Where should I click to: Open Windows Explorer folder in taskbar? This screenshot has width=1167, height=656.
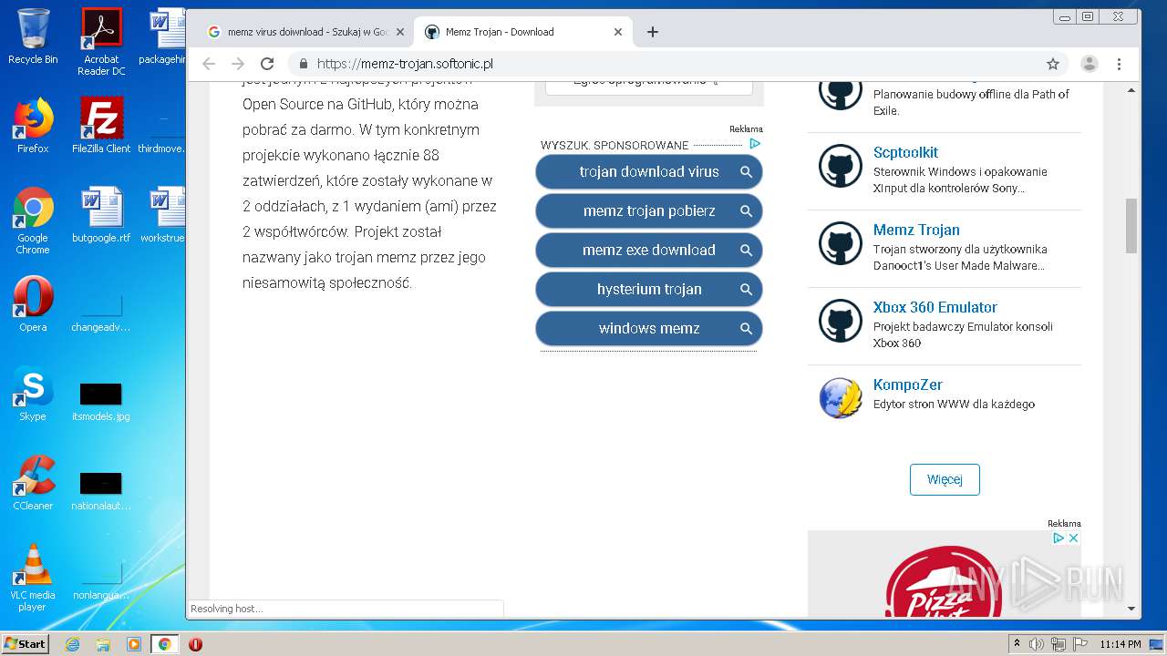[103, 644]
